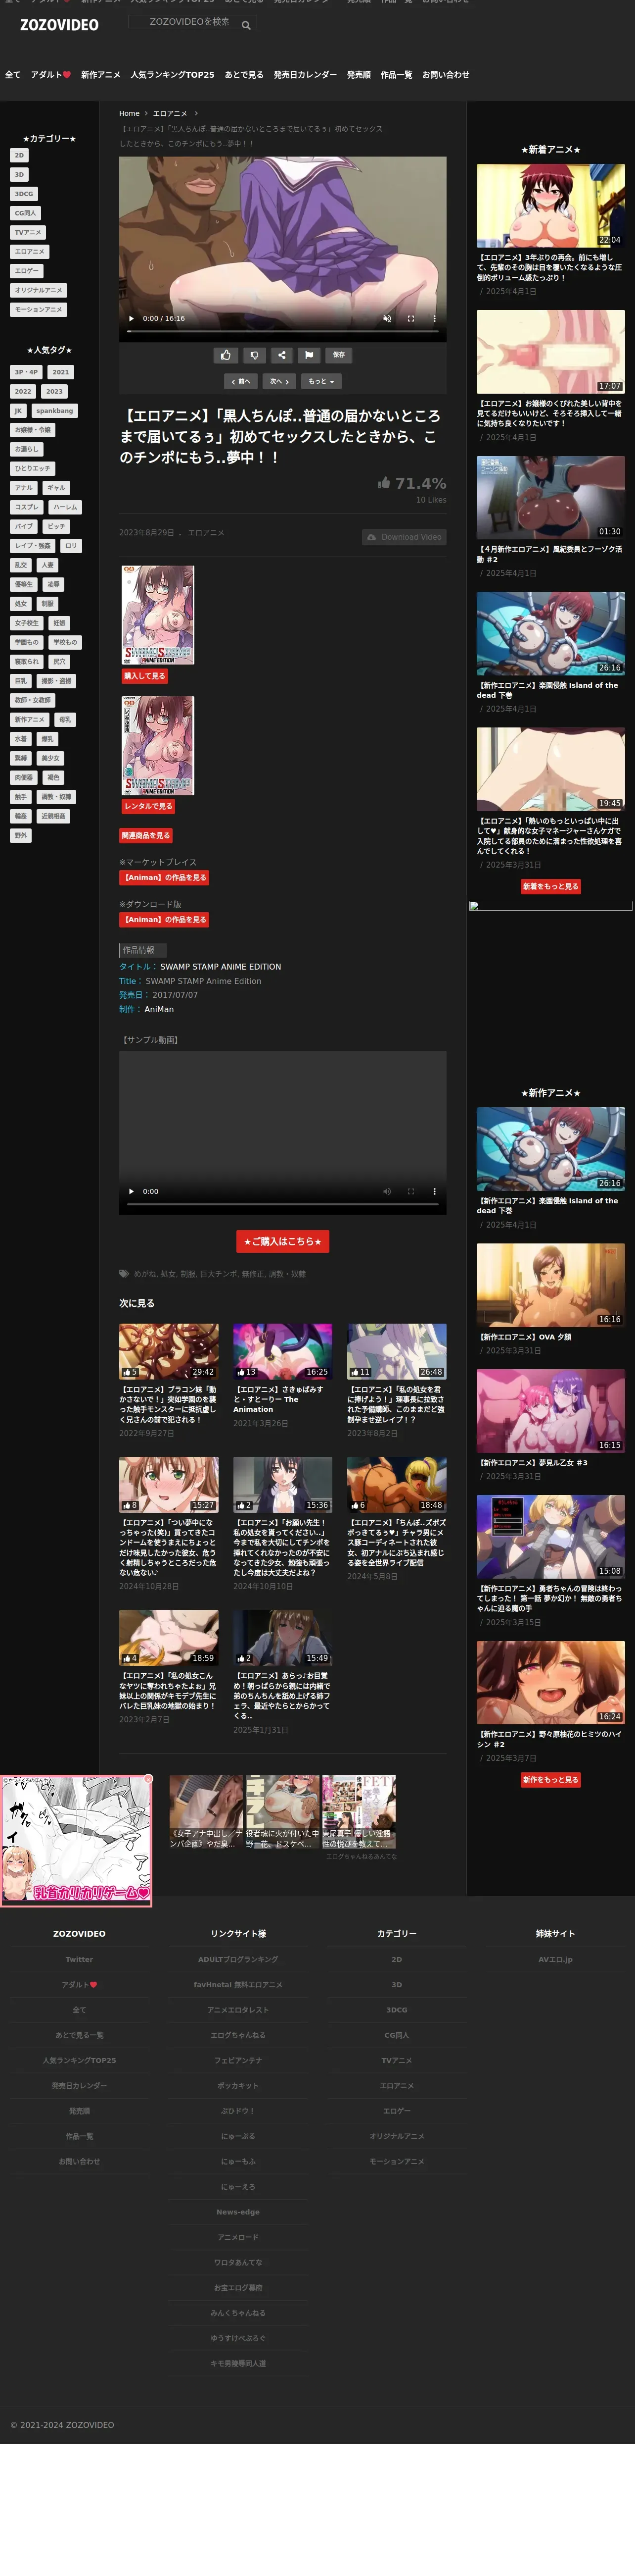Click the thumbs-up percentage icon beside 71.4%

(383, 483)
